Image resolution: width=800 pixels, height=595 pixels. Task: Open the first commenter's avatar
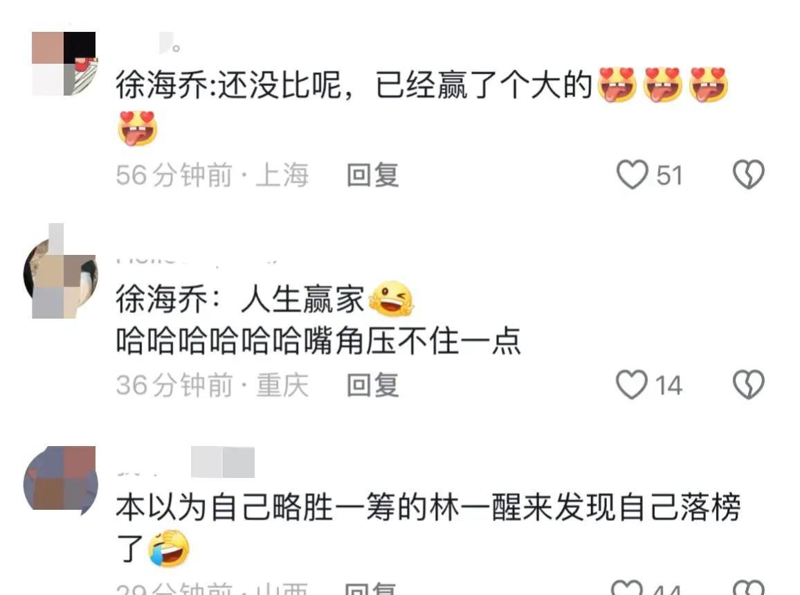64,63
